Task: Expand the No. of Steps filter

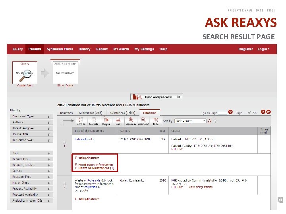Action: coord(31,183)
